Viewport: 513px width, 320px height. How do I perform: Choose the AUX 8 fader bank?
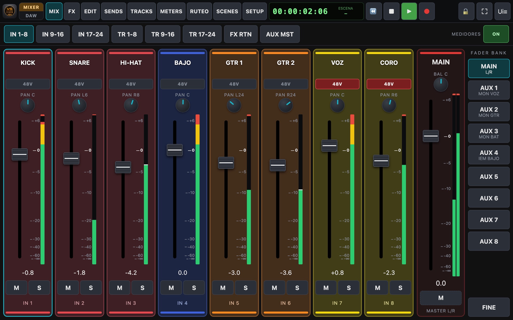pos(489,241)
